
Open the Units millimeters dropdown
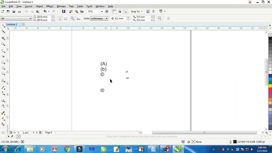click(x=106, y=18)
